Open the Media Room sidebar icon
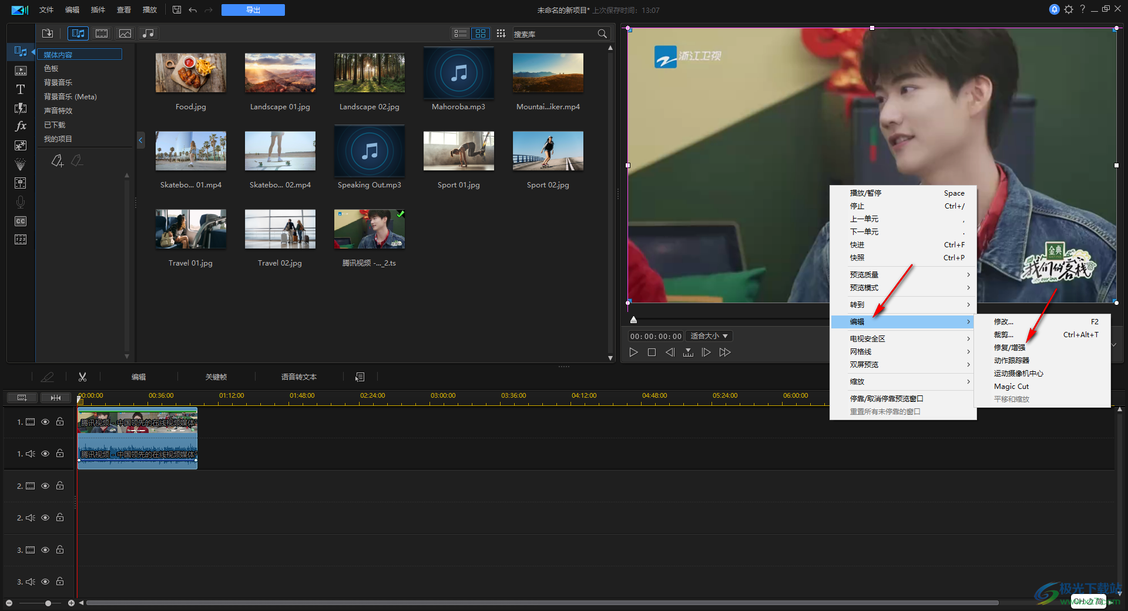 click(x=21, y=52)
